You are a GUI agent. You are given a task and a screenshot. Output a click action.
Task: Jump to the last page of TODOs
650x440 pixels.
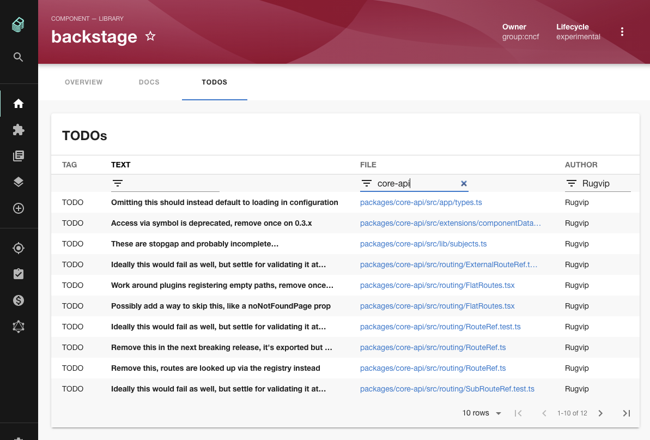pos(627,413)
